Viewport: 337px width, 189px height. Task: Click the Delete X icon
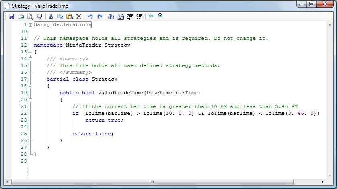79,16
